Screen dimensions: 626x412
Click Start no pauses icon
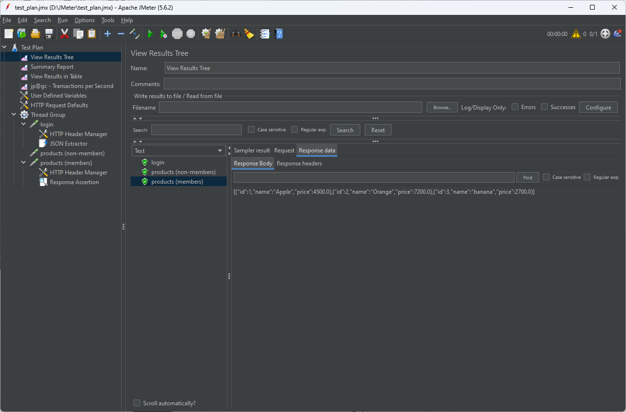[x=164, y=34]
